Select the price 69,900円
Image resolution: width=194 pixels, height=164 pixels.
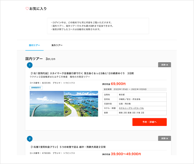118,84
